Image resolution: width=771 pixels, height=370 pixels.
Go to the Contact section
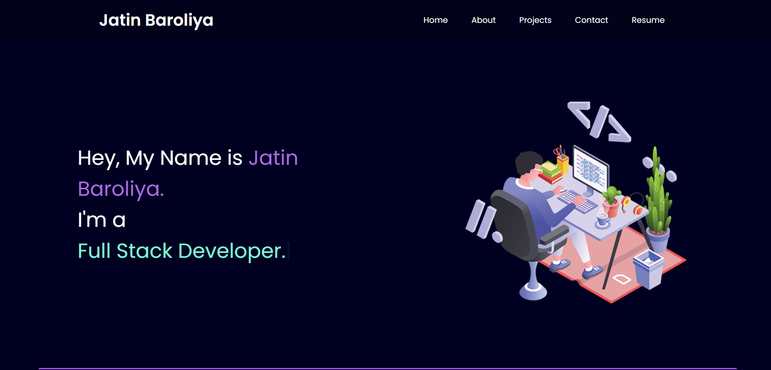click(x=591, y=20)
